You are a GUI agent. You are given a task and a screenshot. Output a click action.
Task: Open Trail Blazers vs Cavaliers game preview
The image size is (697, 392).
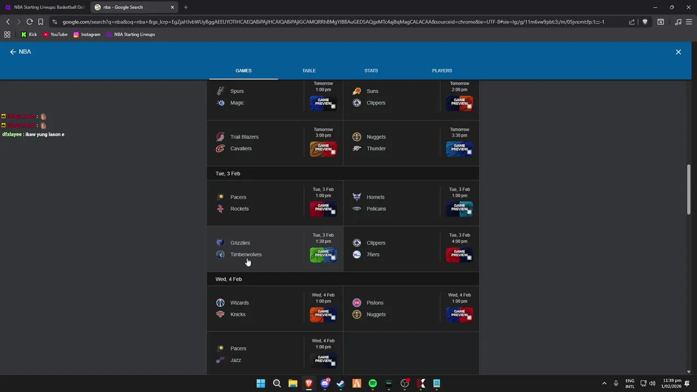pyautogui.click(x=323, y=149)
